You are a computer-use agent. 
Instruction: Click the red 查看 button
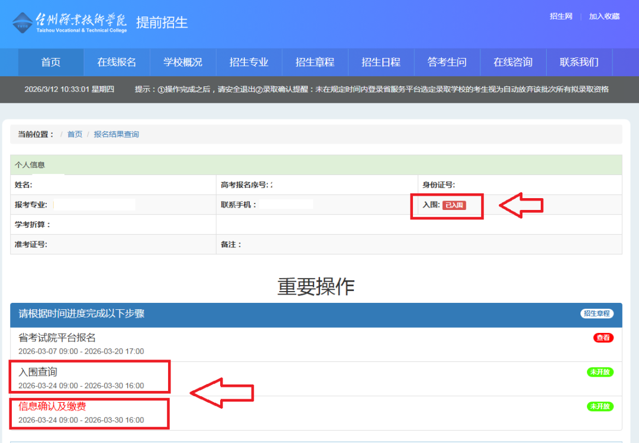(x=603, y=338)
